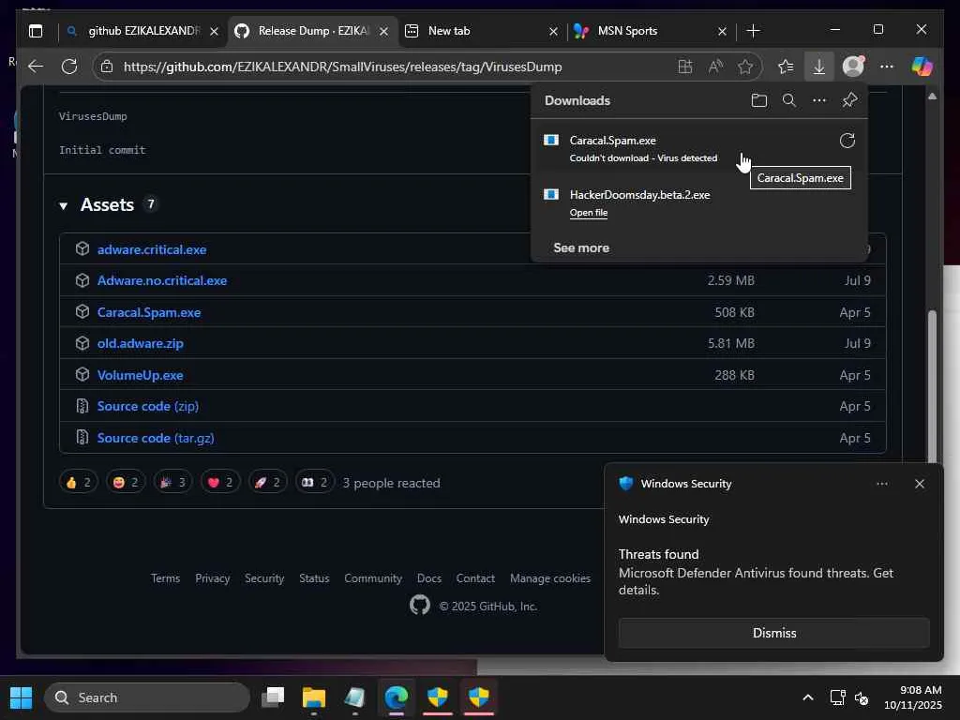Open downloads folder icon in Downloads panel

(x=758, y=100)
